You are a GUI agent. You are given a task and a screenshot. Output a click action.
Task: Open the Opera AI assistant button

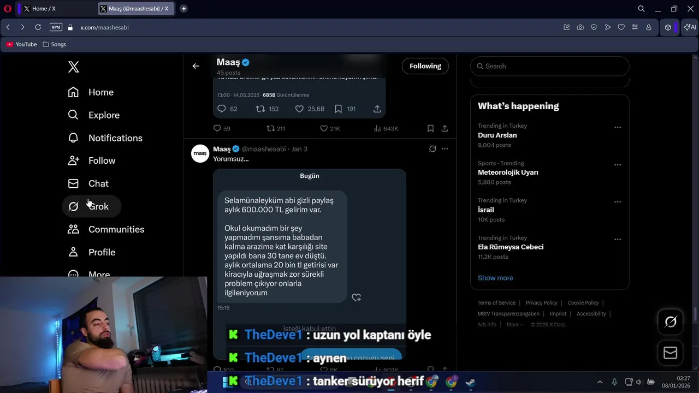pos(690,27)
